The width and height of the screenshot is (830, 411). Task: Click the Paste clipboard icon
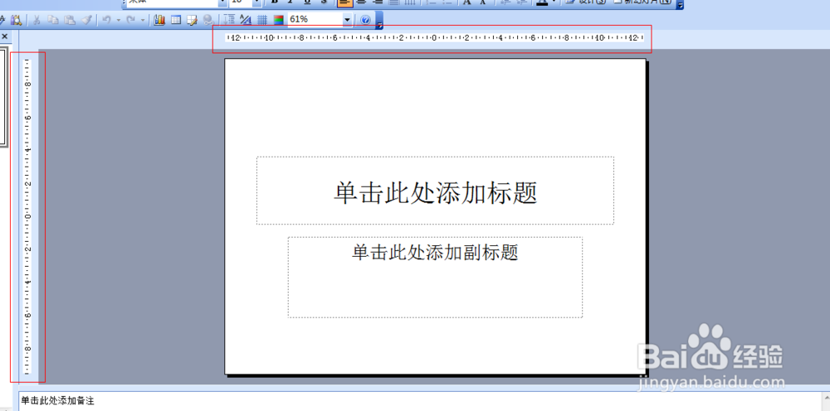70,20
